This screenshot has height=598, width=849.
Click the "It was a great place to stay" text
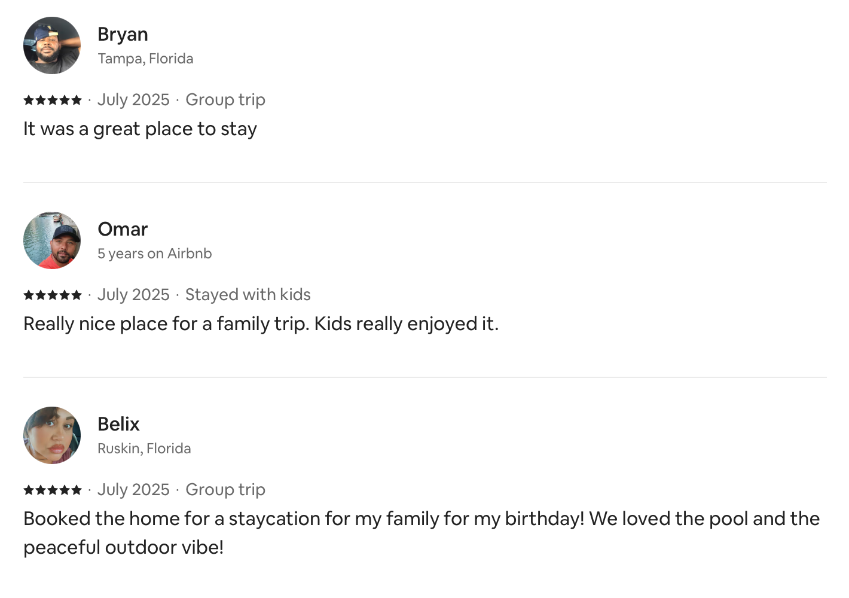pyautogui.click(x=140, y=129)
